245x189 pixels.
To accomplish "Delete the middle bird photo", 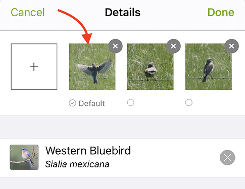I will click(x=174, y=46).
